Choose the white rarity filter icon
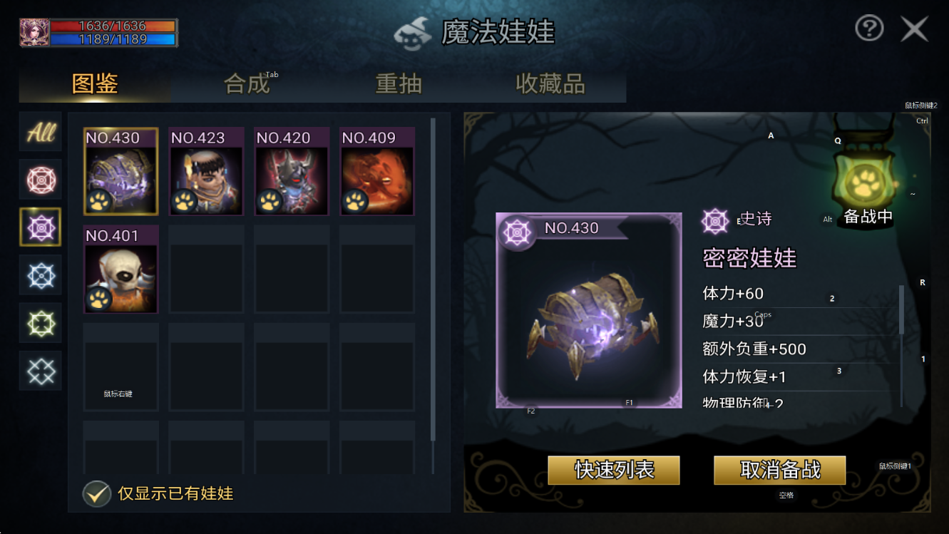Viewport: 949px width, 534px height. tap(41, 371)
